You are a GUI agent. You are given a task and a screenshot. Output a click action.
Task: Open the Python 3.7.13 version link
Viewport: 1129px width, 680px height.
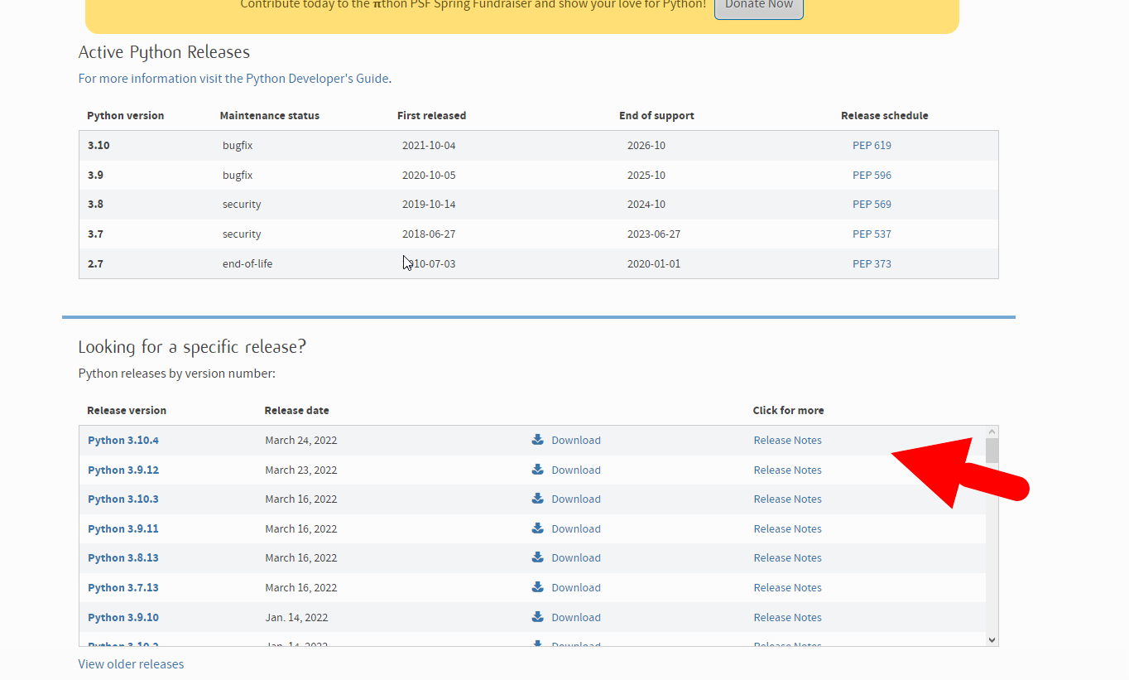[x=123, y=587]
